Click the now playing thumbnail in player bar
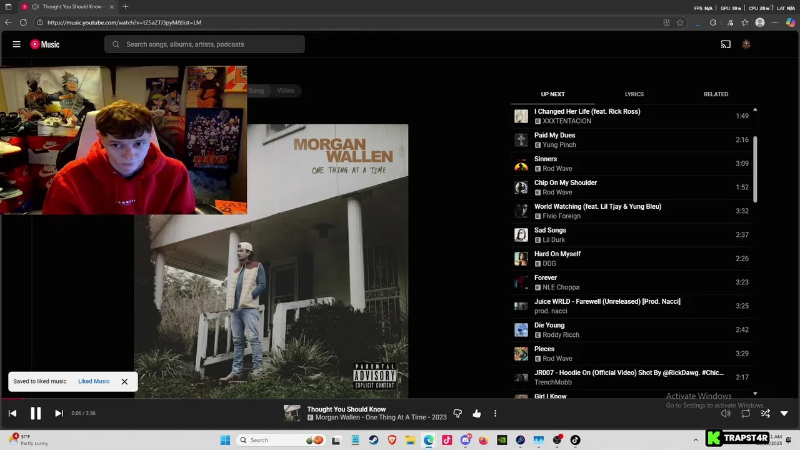The width and height of the screenshot is (800, 450). coord(292,413)
